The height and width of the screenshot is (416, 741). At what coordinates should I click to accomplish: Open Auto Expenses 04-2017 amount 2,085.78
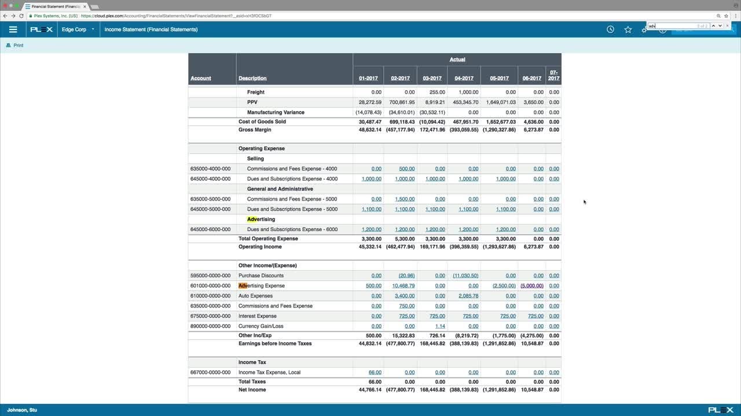click(x=468, y=296)
